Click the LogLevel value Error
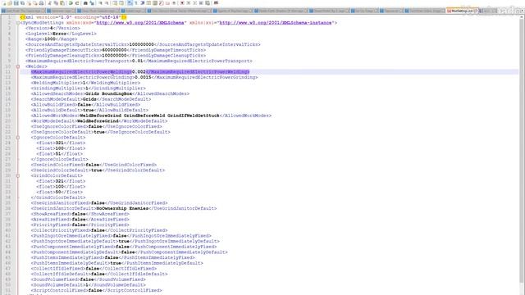This screenshot has height=295, width=525. point(59,34)
